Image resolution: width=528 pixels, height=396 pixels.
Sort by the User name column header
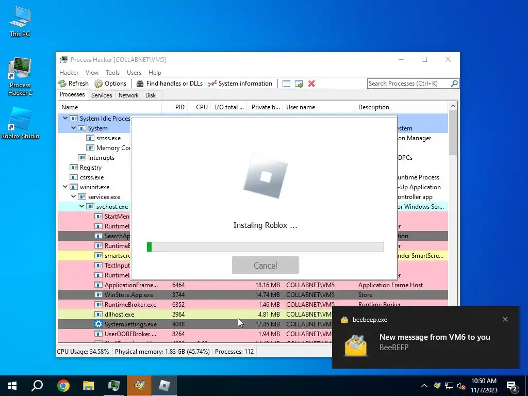point(319,107)
